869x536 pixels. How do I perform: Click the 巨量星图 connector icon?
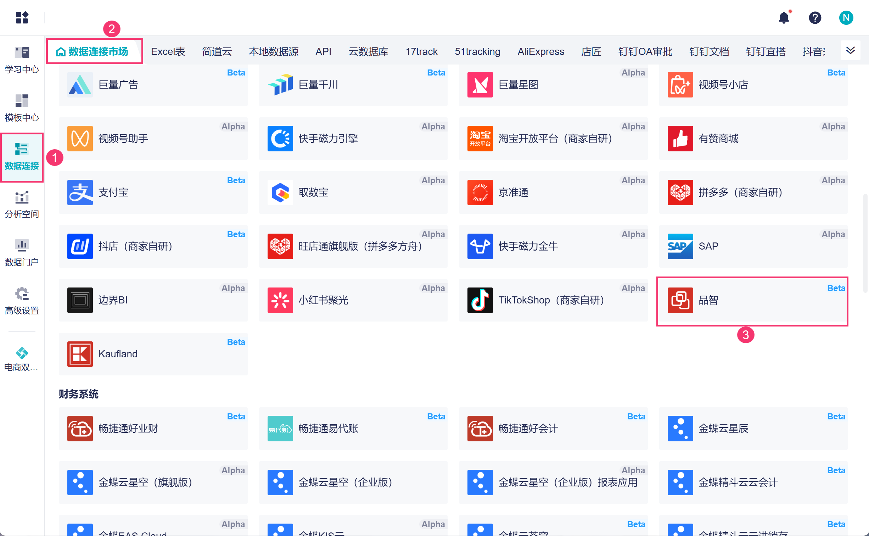(x=480, y=85)
